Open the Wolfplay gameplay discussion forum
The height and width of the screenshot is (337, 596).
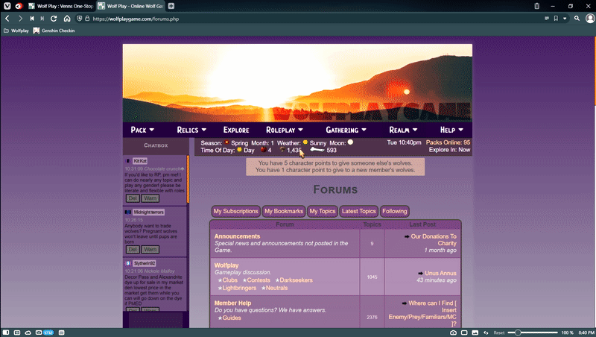point(226,265)
